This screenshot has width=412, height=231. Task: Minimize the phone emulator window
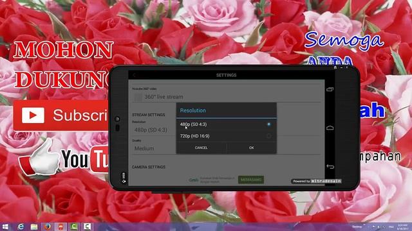pyautogui.click(x=341, y=67)
